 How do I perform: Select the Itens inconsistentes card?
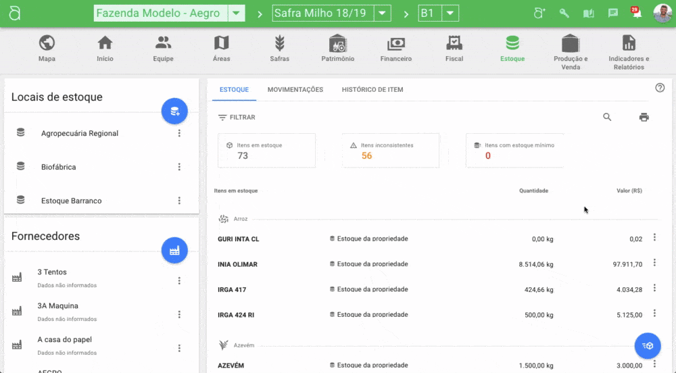(x=390, y=151)
